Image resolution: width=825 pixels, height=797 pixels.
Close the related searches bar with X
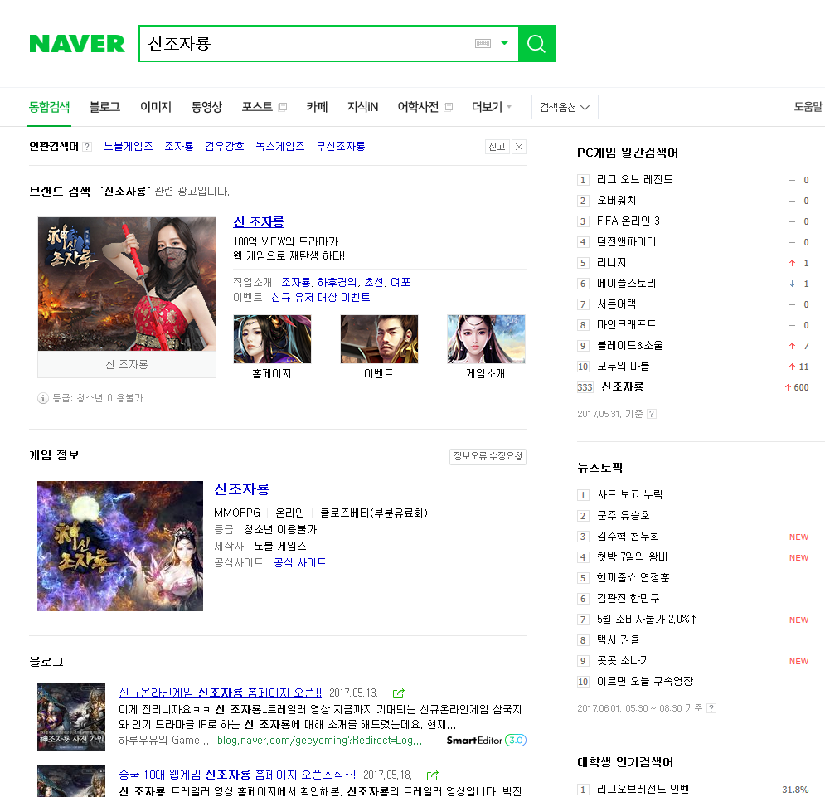pyautogui.click(x=519, y=147)
